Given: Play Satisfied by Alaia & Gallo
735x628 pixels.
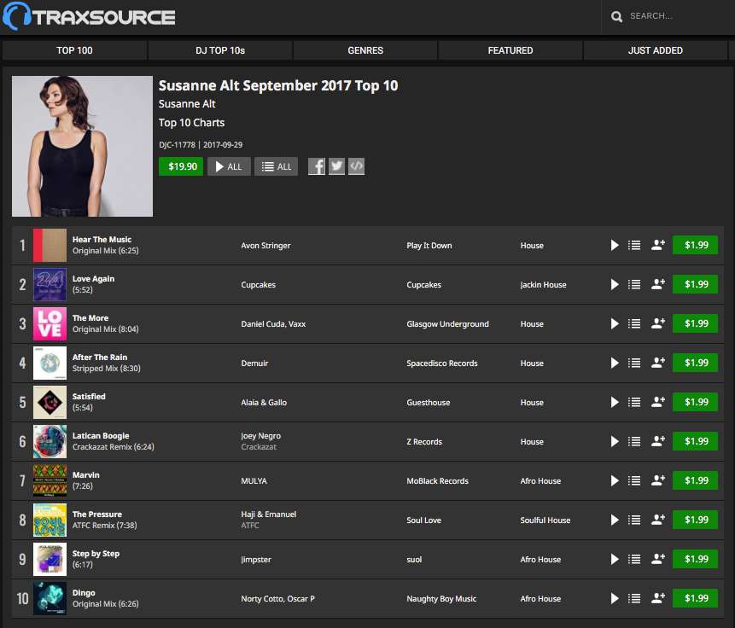Looking at the screenshot, I should point(615,402).
